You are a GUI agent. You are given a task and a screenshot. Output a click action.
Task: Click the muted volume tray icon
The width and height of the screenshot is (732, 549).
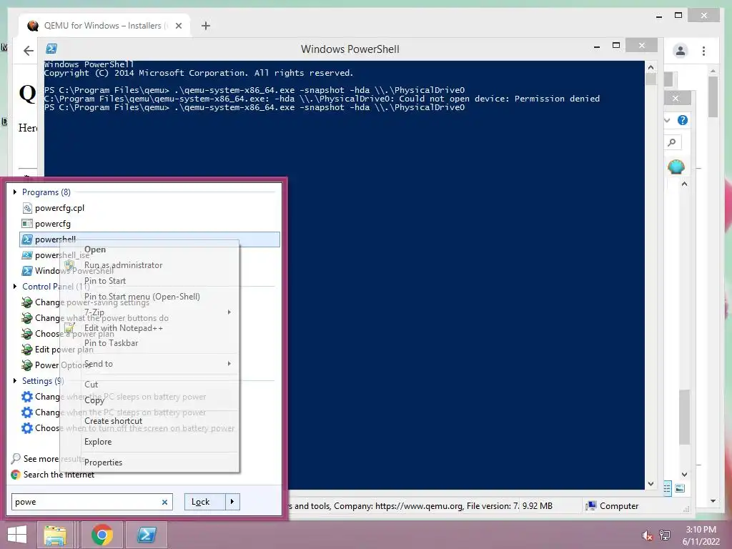[648, 535]
